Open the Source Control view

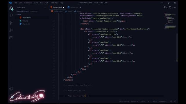point(11,23)
